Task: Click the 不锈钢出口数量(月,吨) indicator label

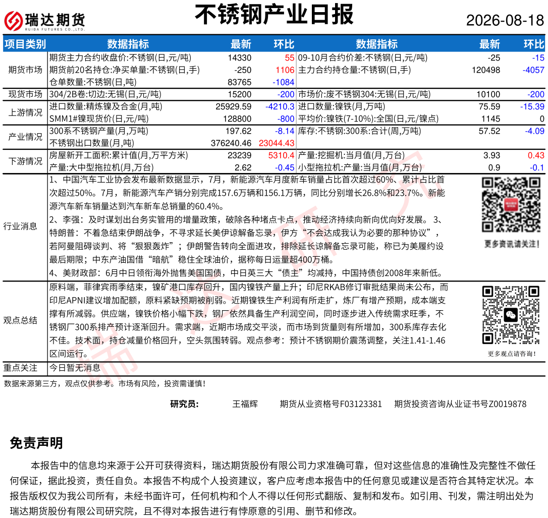Action: pyautogui.click(x=91, y=143)
